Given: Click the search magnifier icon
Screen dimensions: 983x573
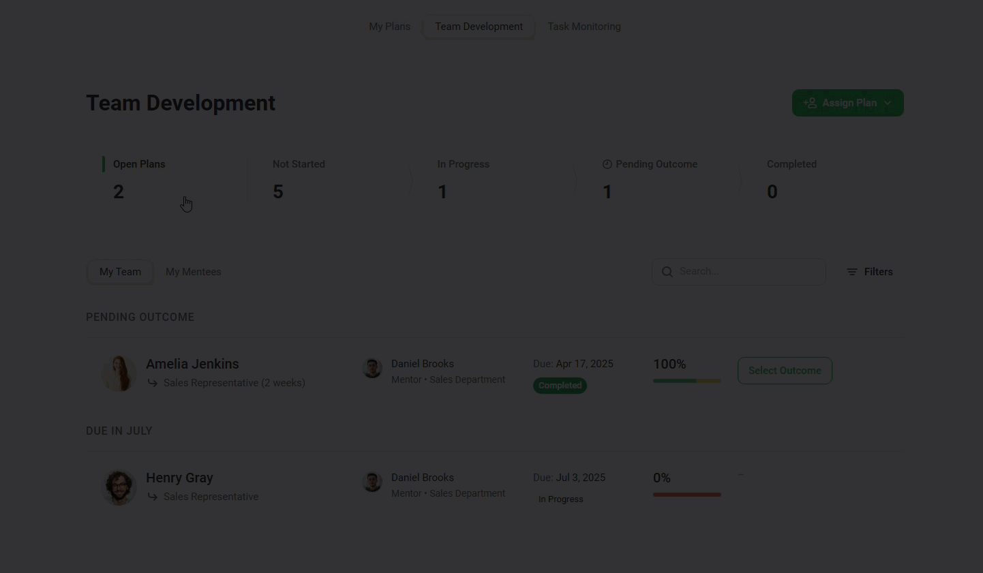Looking at the screenshot, I should pyautogui.click(x=667, y=272).
